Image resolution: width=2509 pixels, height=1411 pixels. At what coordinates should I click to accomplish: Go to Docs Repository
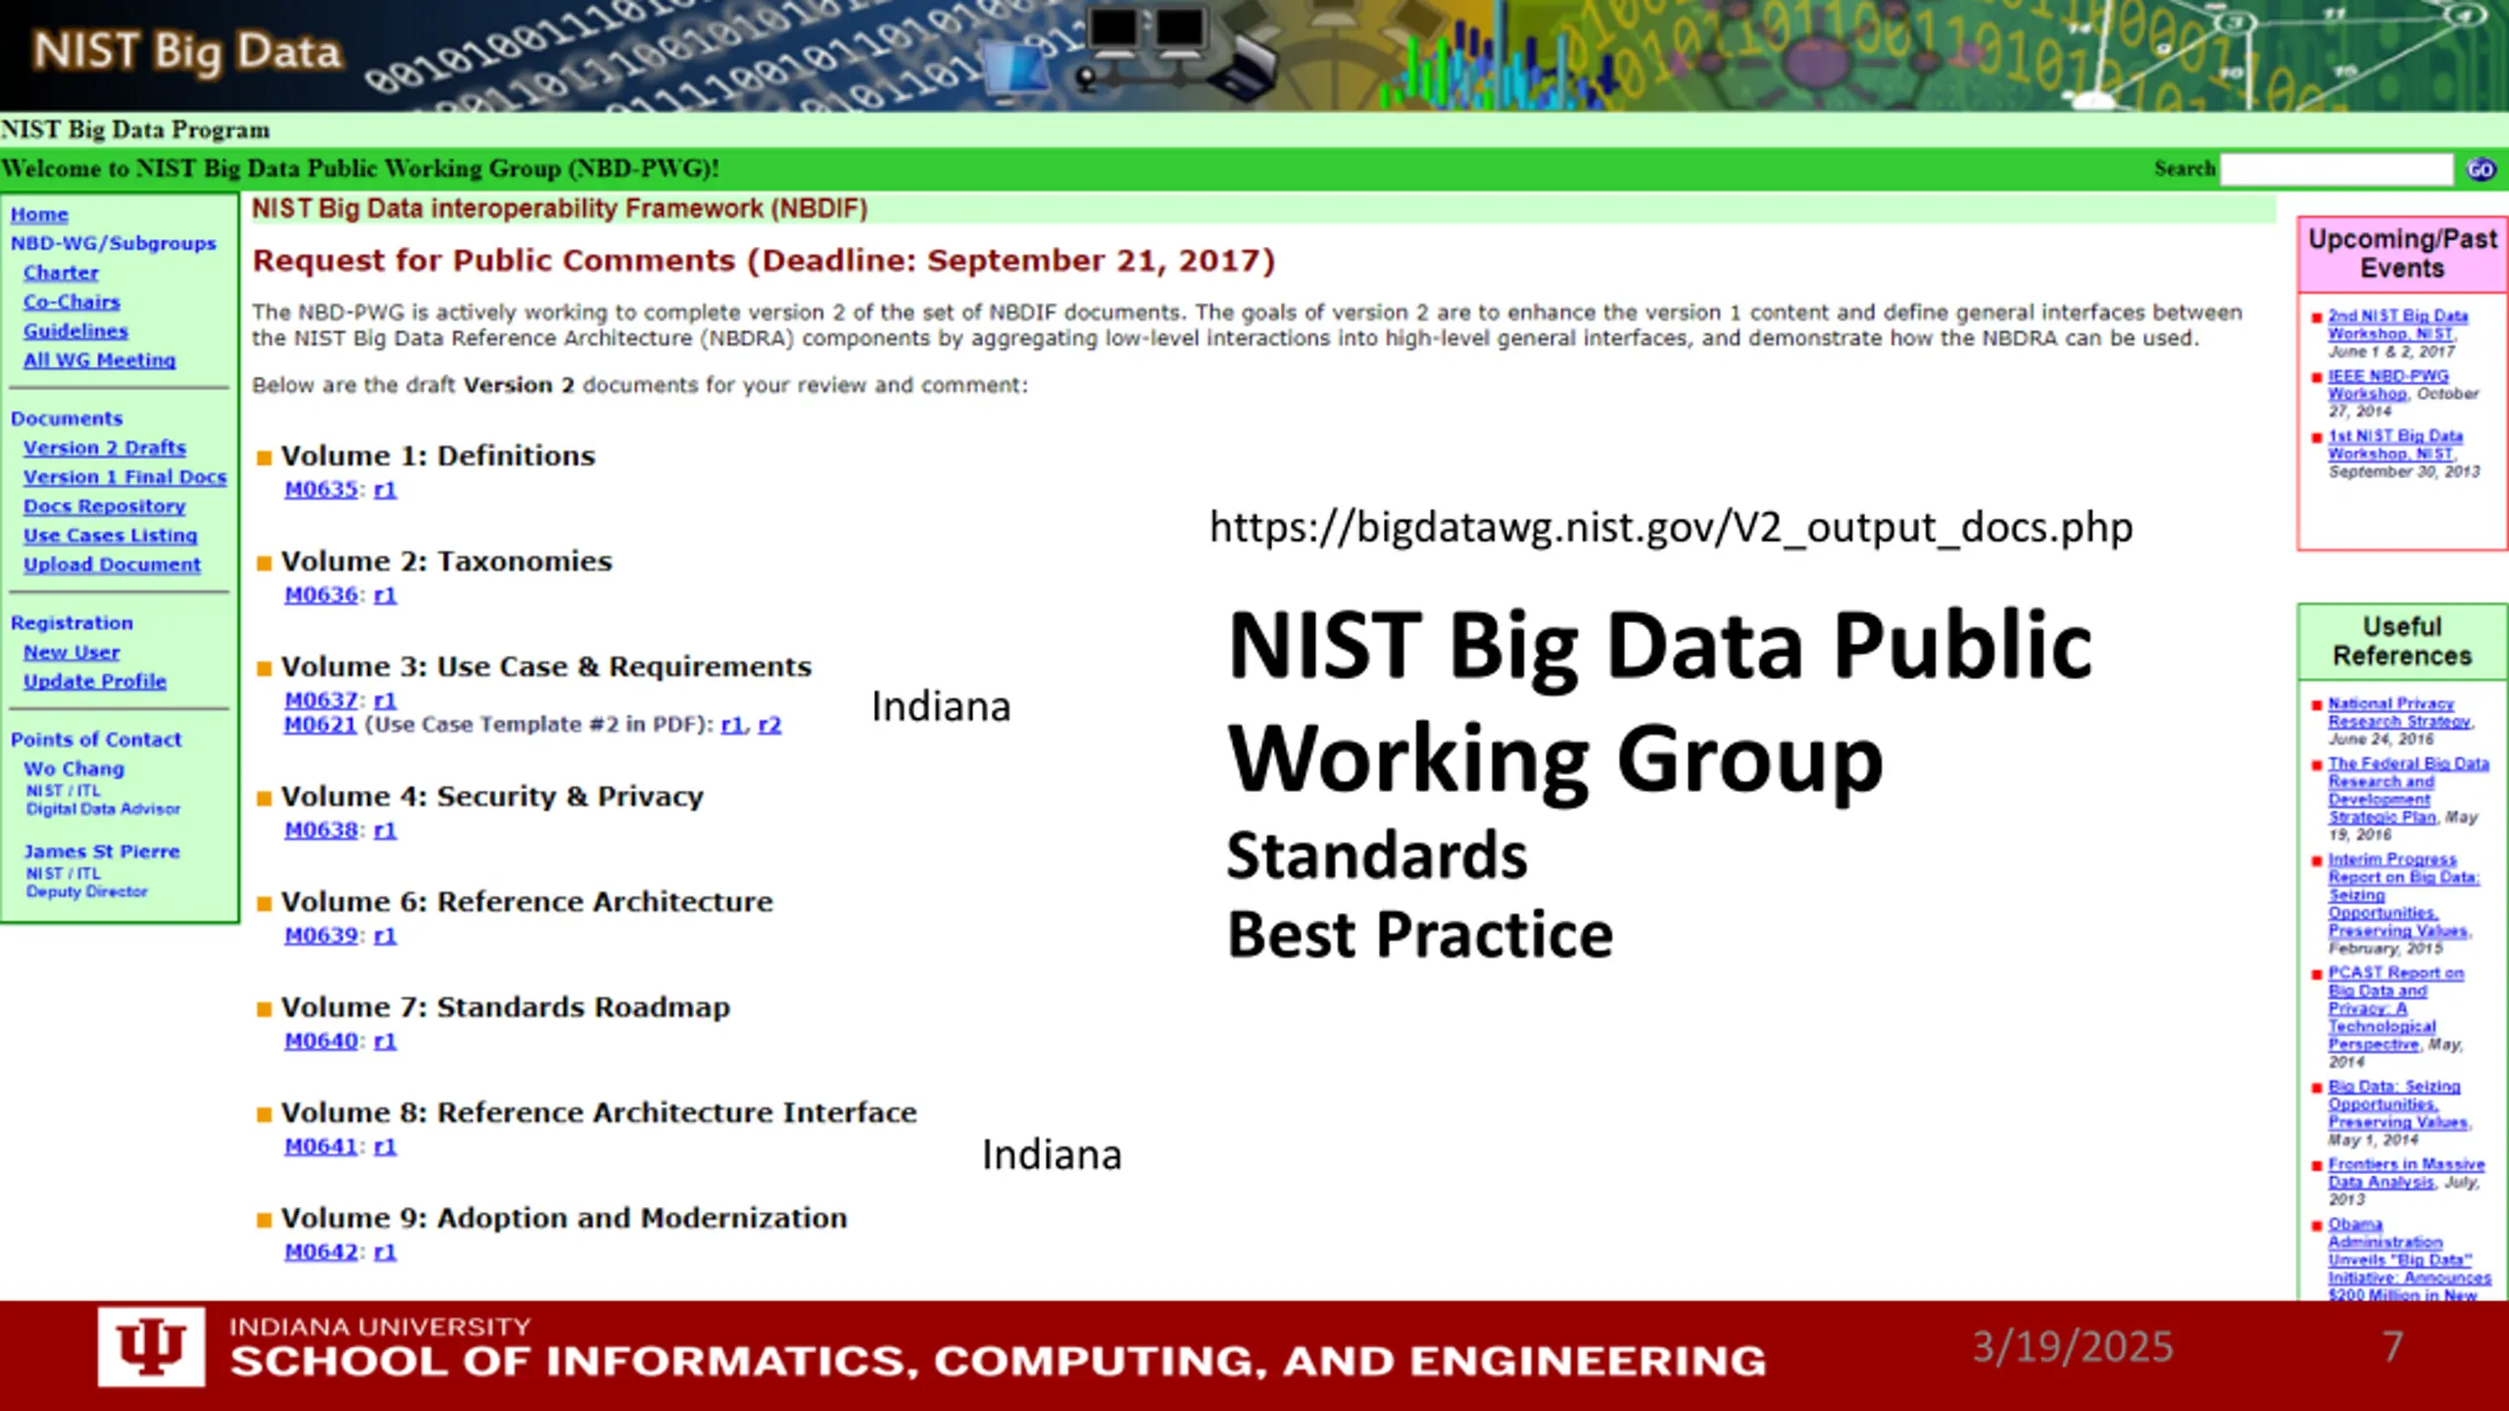click(x=104, y=507)
